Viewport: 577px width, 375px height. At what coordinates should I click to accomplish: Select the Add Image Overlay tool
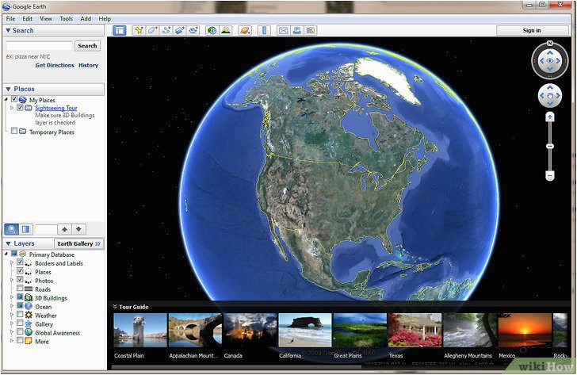pos(180,31)
